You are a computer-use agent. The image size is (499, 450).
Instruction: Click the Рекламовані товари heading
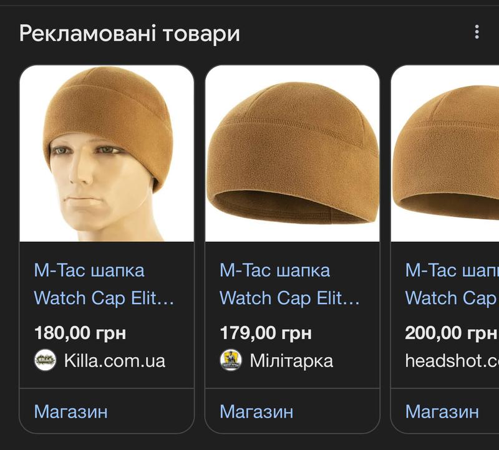coord(130,34)
